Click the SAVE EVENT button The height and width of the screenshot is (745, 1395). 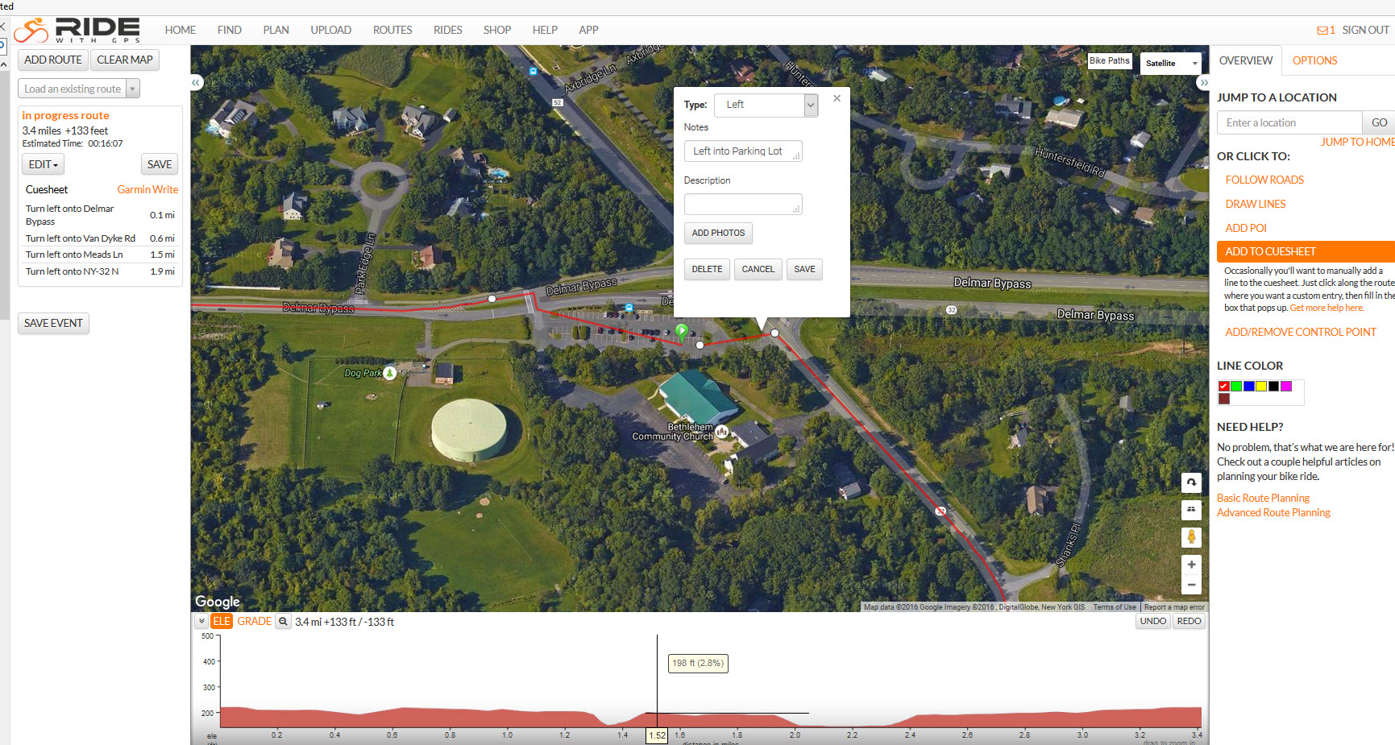pyautogui.click(x=53, y=323)
